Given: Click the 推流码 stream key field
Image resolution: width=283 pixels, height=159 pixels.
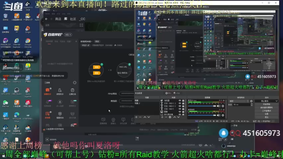Looking at the screenshot, I should [x=127, y=101].
